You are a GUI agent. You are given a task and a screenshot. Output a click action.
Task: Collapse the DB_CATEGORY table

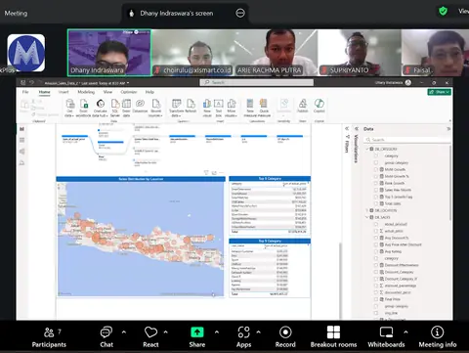pyautogui.click(x=367, y=149)
